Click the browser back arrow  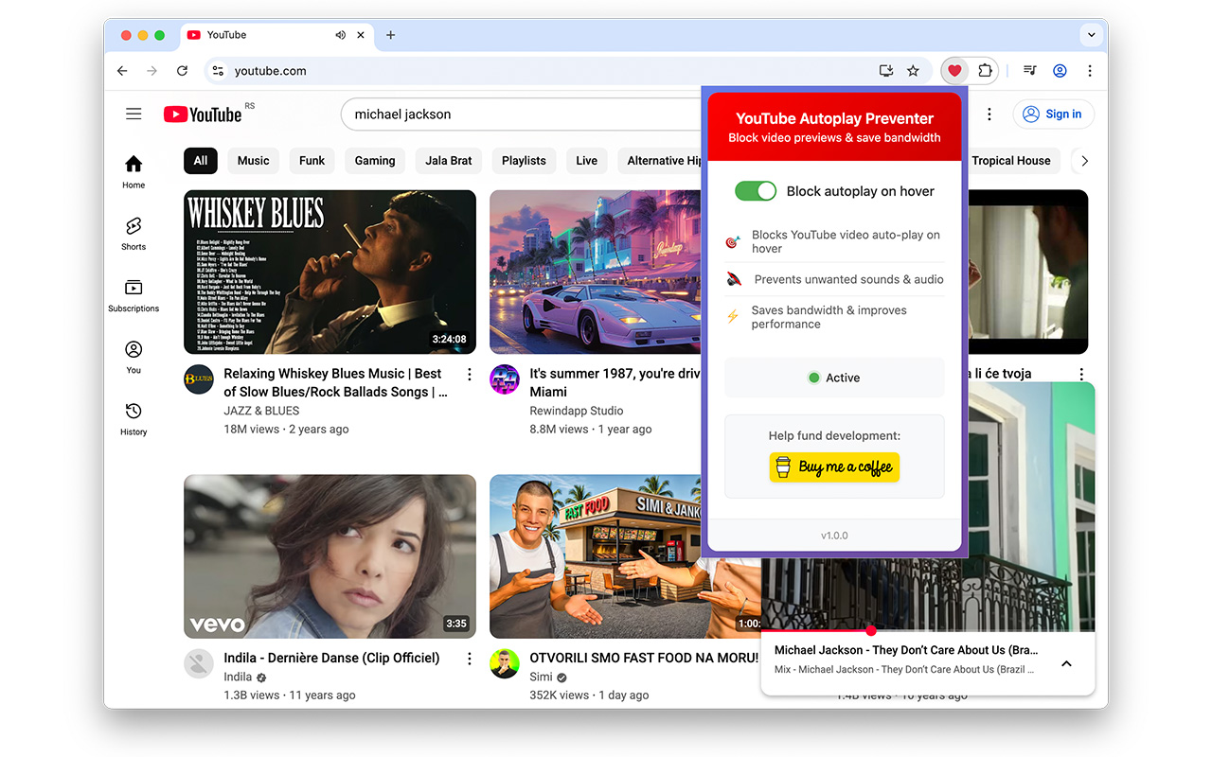pos(122,71)
